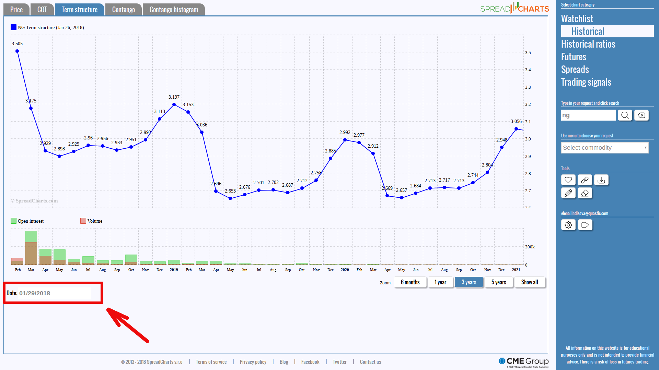The image size is (659, 370).
Task: Select the eraser tool
Action: (585, 193)
